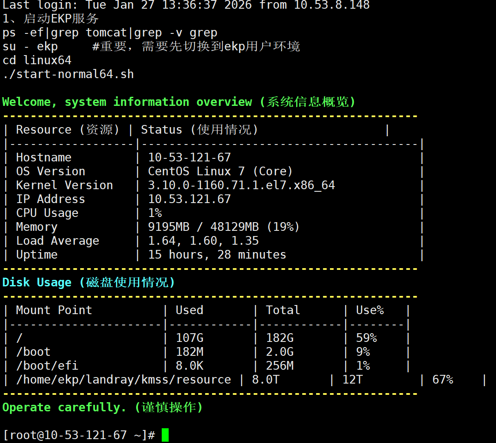The width and height of the screenshot is (496, 443).
Task: Click the Hostname value 10-53-121-67
Action: click(189, 158)
